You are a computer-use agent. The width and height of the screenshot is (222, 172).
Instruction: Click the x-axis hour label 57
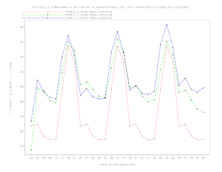pyautogui.click(x=148, y=158)
